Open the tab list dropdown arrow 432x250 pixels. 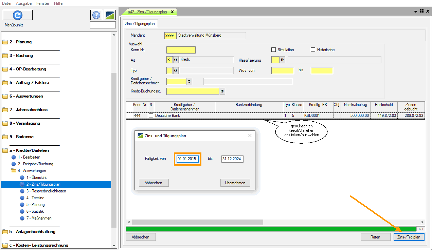pyautogui.click(x=415, y=11)
